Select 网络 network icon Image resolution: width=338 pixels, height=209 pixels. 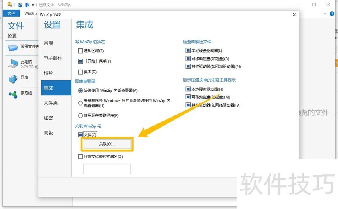click(13, 79)
